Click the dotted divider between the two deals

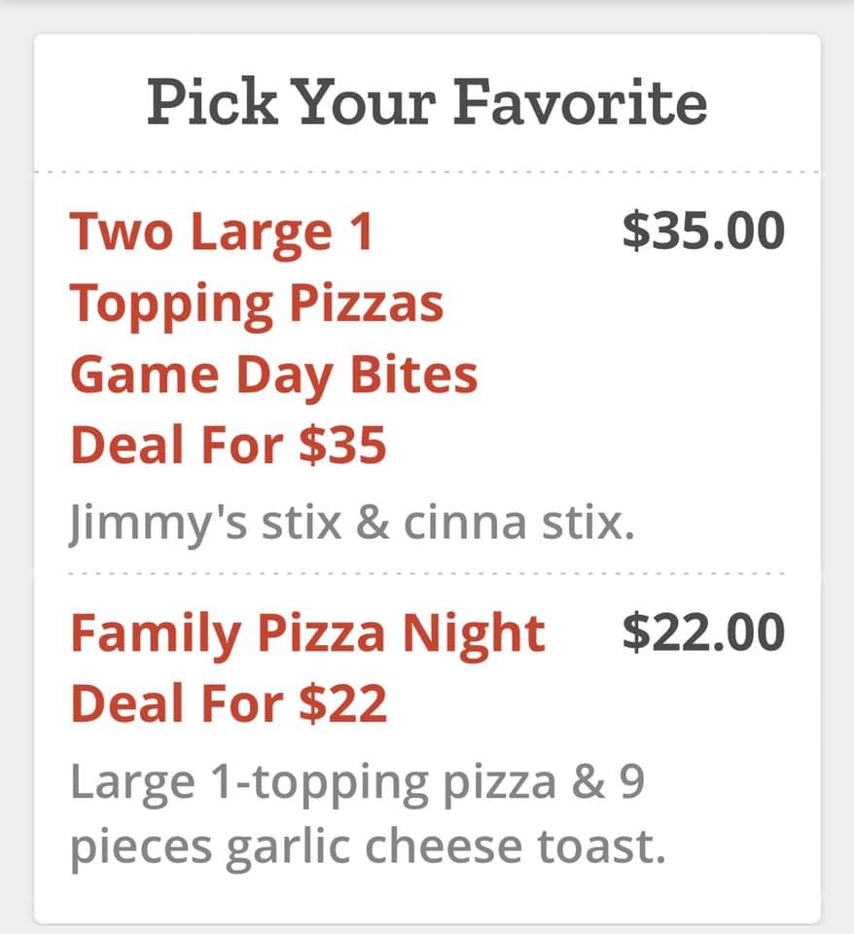[x=427, y=574]
